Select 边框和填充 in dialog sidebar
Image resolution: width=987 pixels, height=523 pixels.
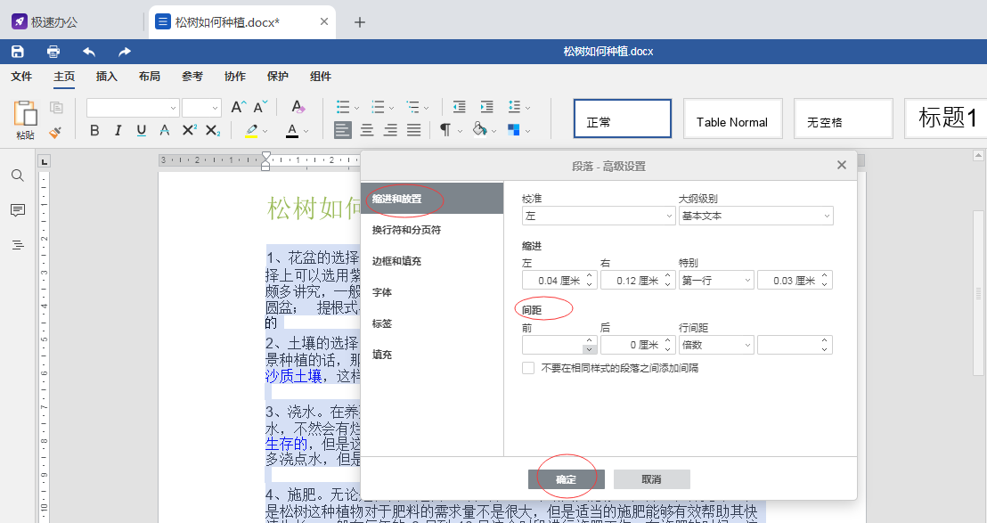[x=397, y=261]
